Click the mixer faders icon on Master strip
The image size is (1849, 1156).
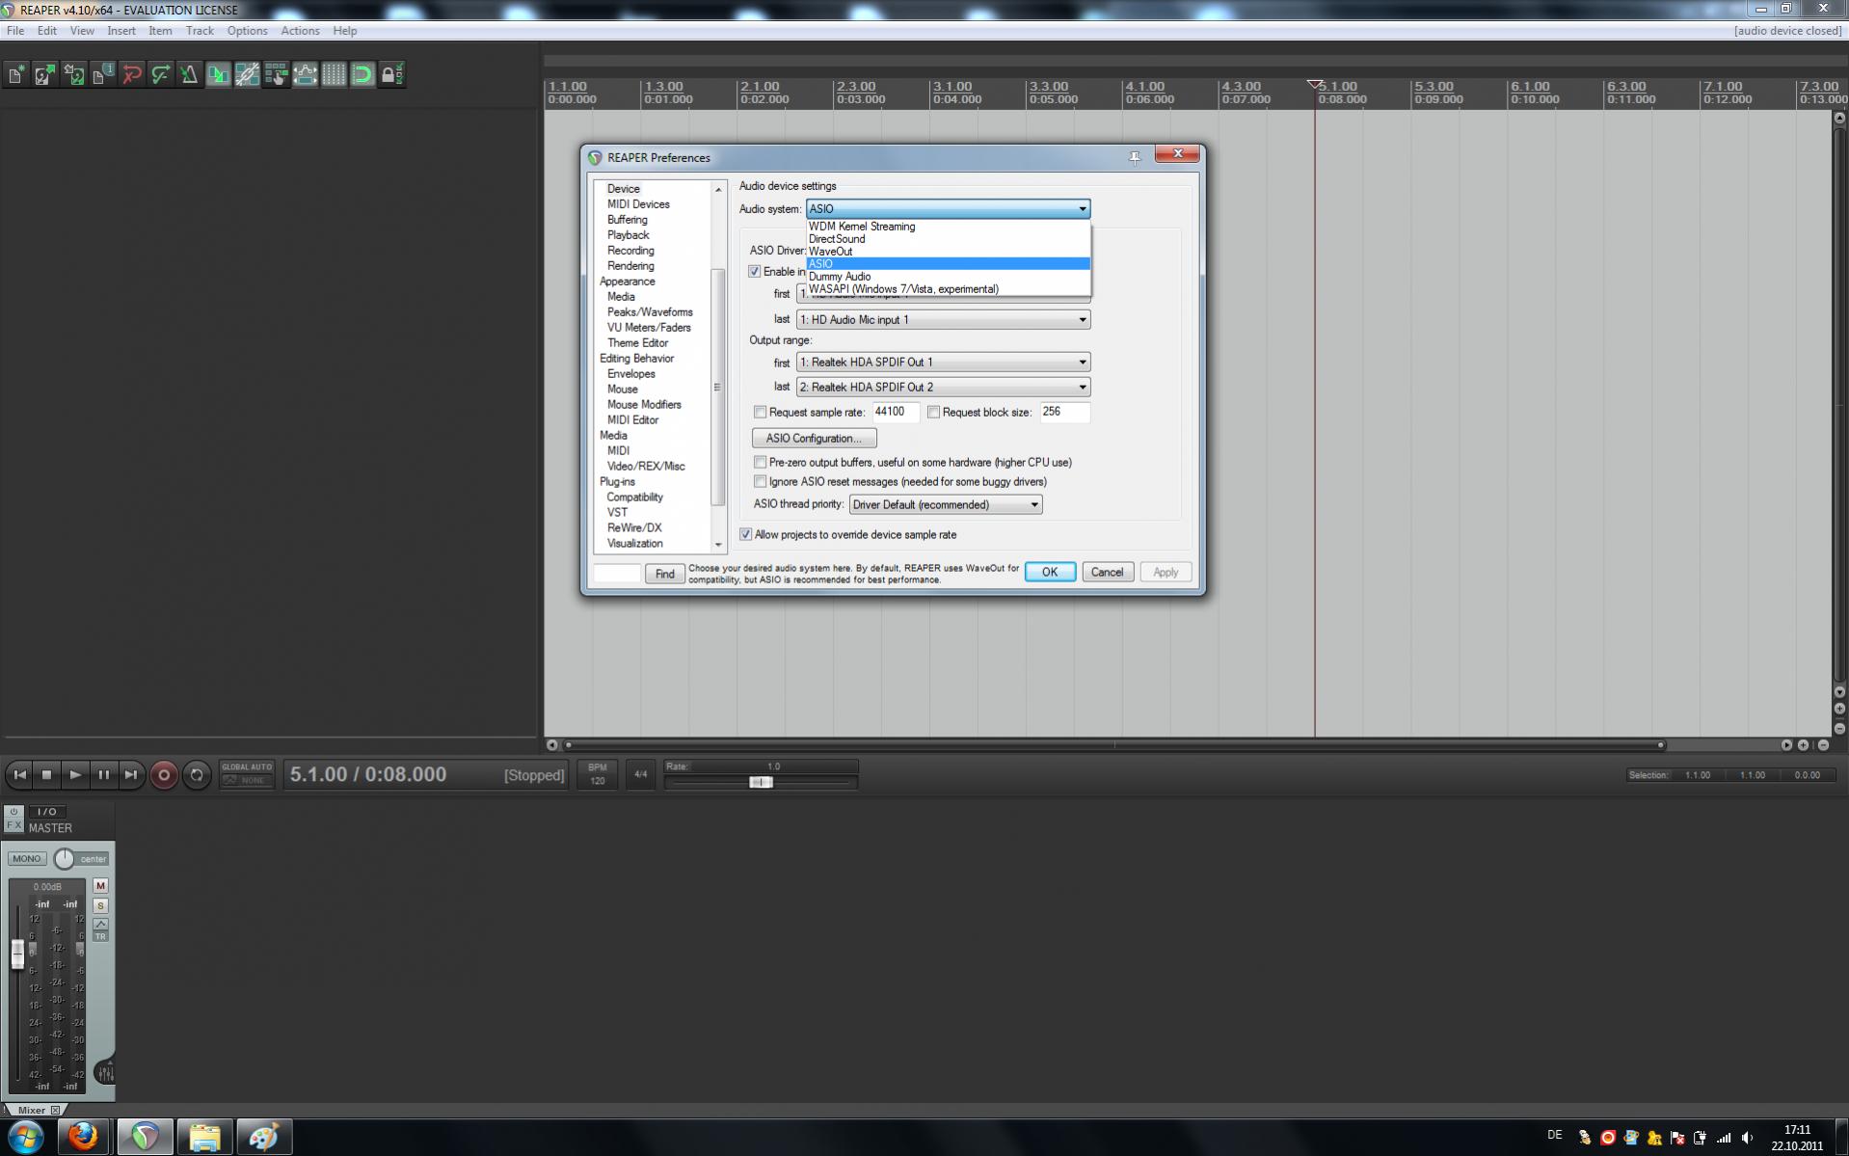pos(105,1072)
